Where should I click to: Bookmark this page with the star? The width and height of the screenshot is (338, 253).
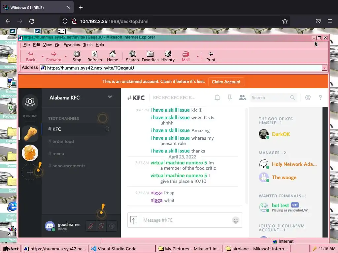285,21
